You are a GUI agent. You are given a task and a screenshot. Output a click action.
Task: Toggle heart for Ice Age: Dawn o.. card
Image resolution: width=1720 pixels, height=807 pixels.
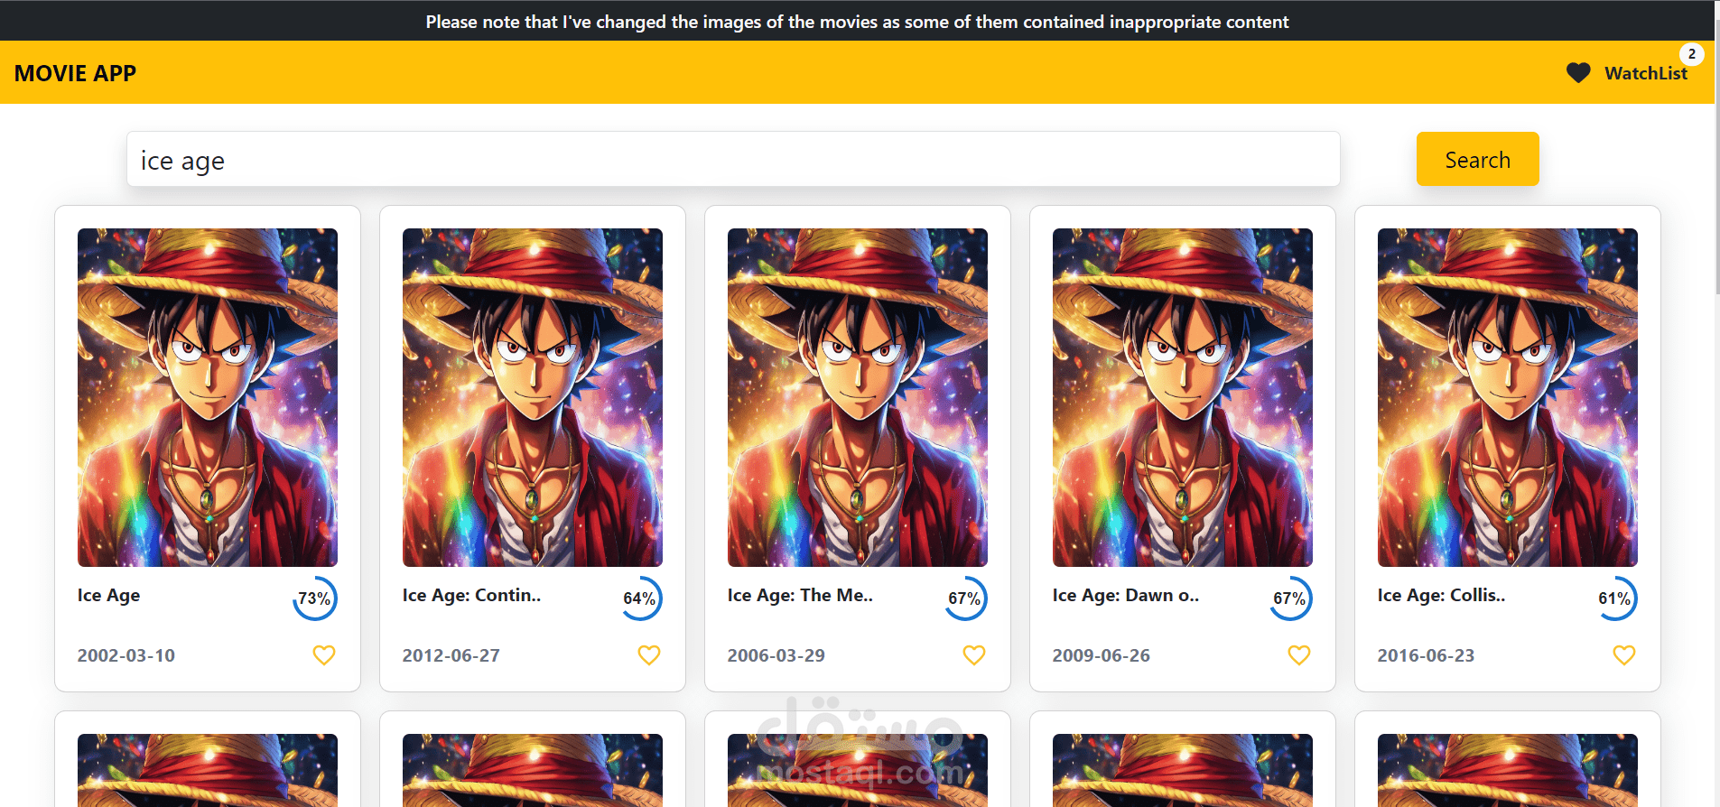[1299, 655]
